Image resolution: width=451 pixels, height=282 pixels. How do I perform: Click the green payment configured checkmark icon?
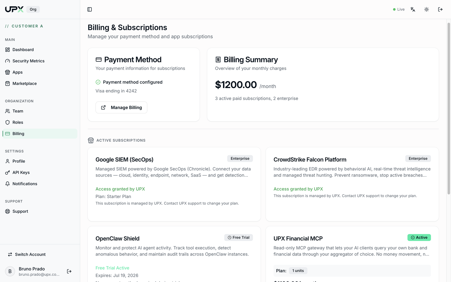[x=98, y=82]
